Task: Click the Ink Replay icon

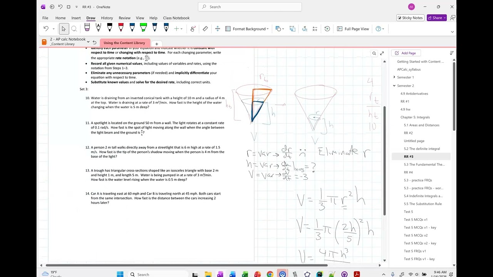Action: point(327,29)
